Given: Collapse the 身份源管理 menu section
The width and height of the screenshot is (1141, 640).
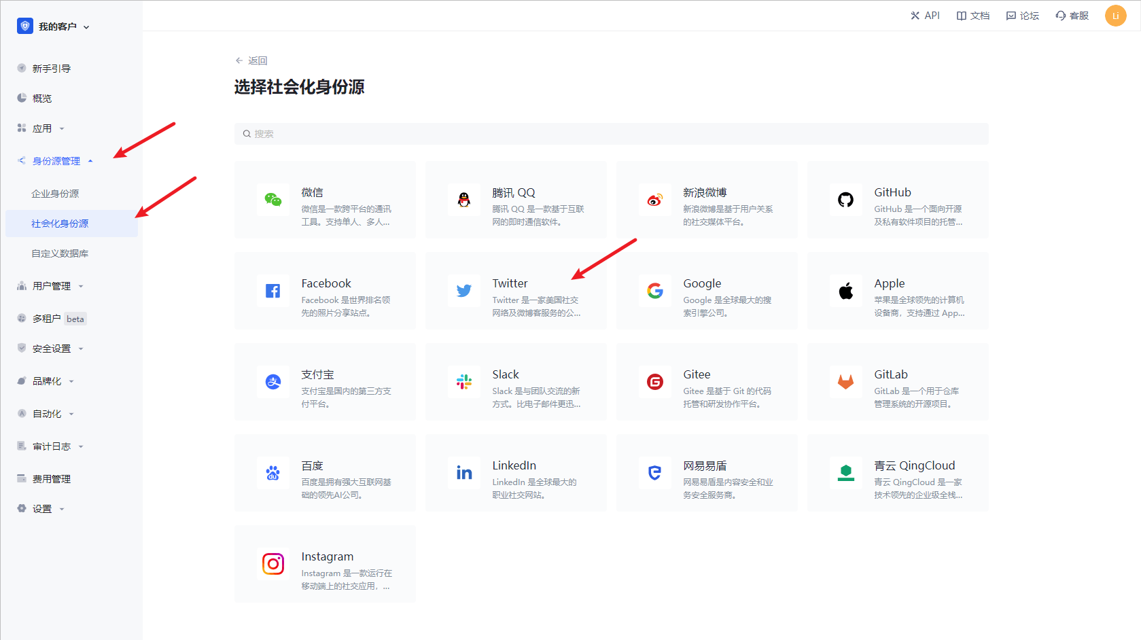Looking at the screenshot, I should [56, 161].
